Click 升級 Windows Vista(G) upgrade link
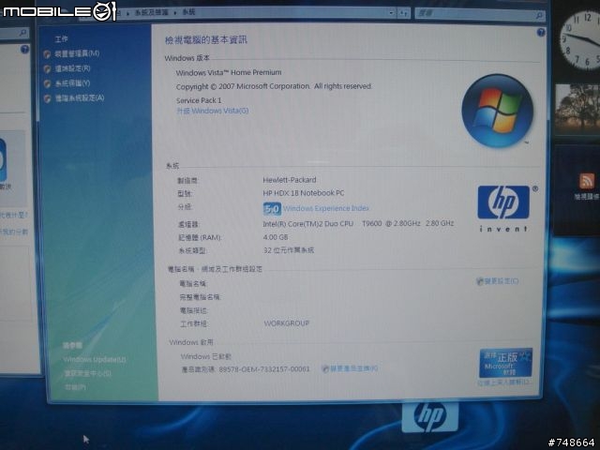This screenshot has height=450, width=600. click(x=213, y=111)
